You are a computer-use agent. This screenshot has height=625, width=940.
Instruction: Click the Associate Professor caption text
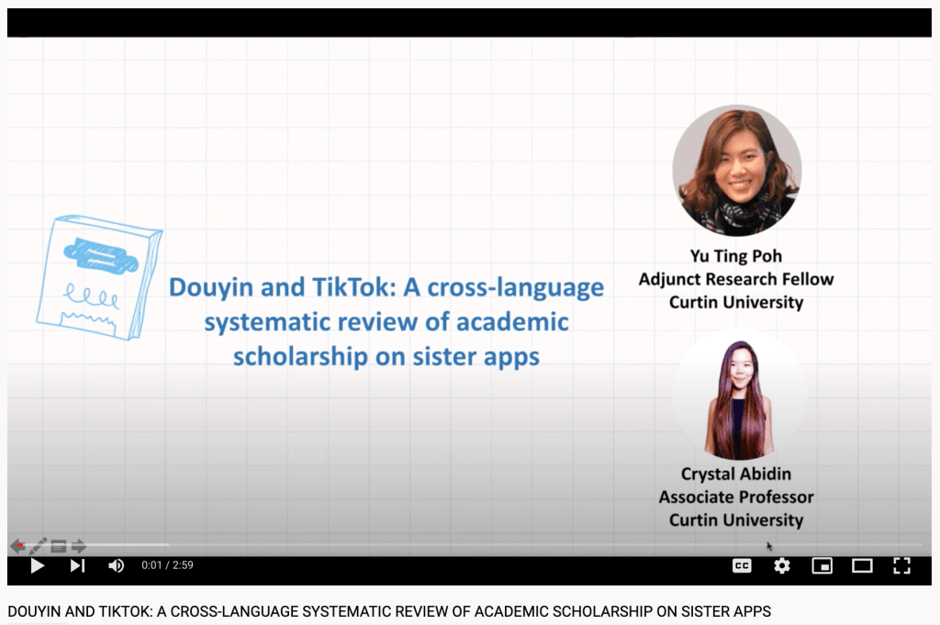coord(736,497)
